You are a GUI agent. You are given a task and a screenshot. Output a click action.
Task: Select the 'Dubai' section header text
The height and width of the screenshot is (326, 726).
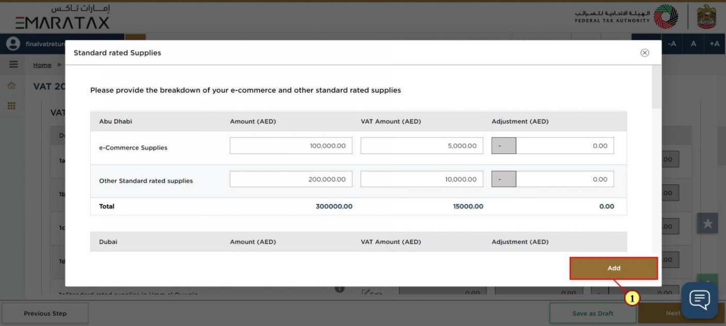pos(108,242)
